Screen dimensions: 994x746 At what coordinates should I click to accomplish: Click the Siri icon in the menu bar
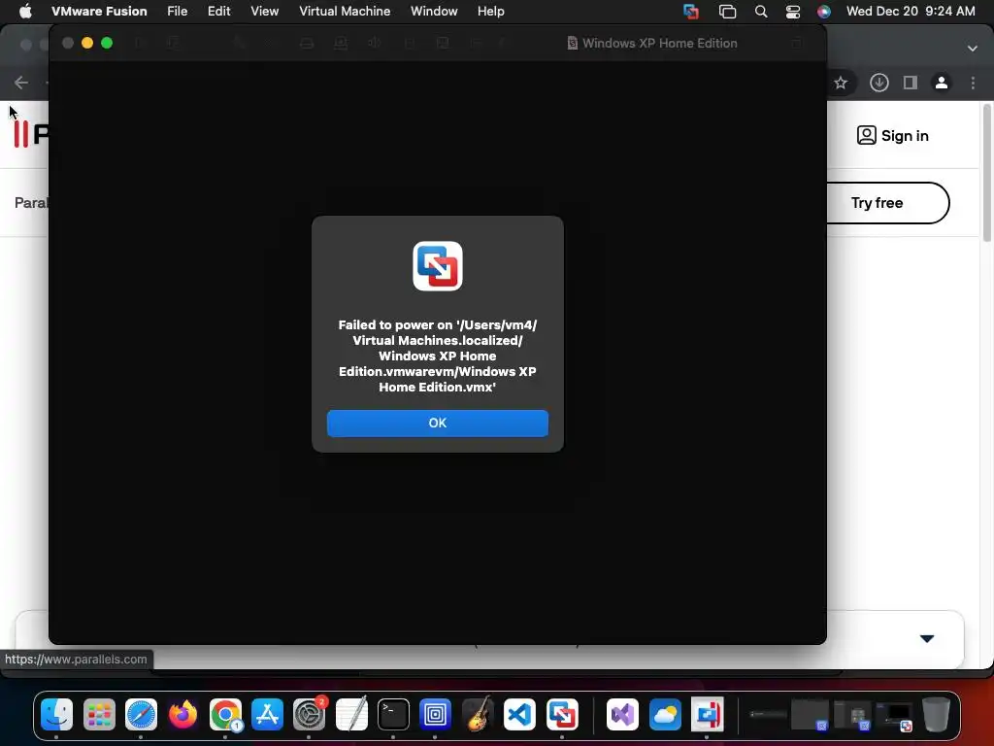pyautogui.click(x=823, y=11)
